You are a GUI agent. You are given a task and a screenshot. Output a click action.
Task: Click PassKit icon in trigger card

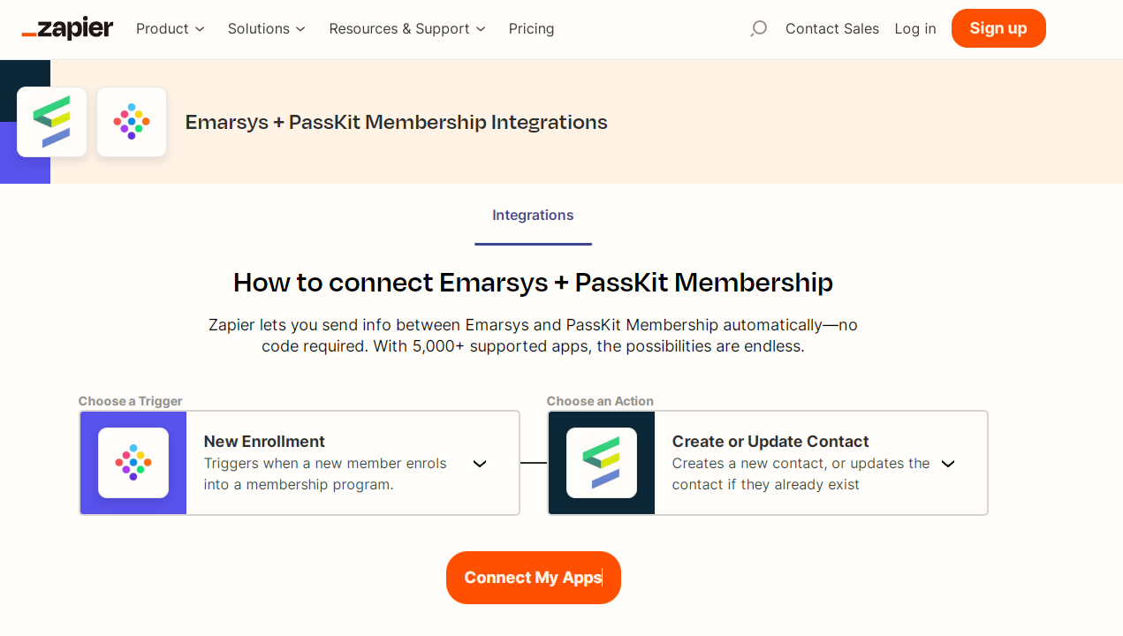(x=133, y=463)
